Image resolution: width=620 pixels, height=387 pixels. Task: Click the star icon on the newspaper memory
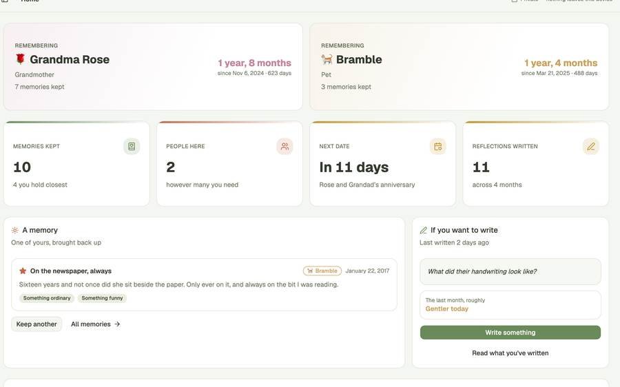point(23,271)
